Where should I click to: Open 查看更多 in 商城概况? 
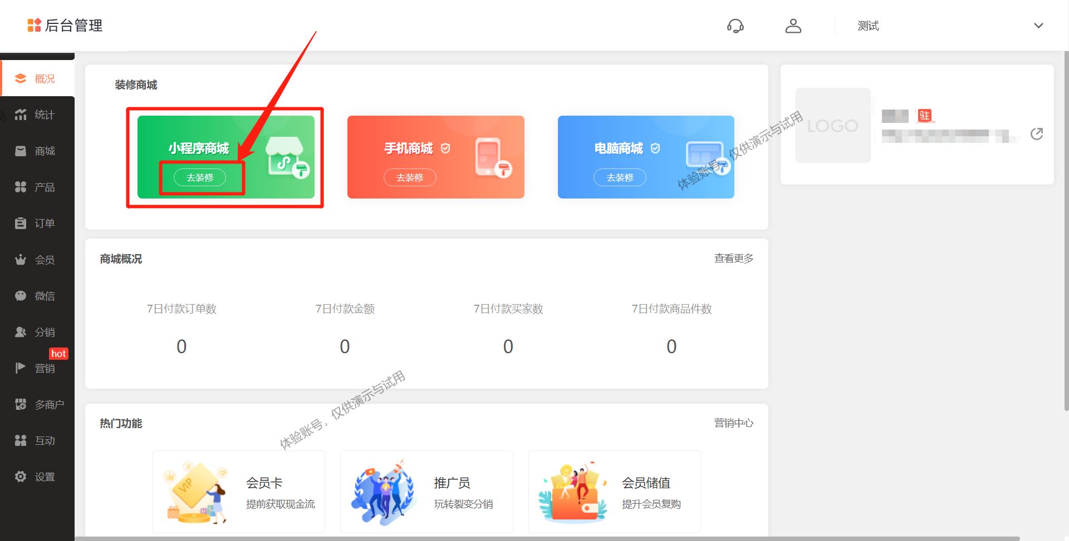click(733, 258)
